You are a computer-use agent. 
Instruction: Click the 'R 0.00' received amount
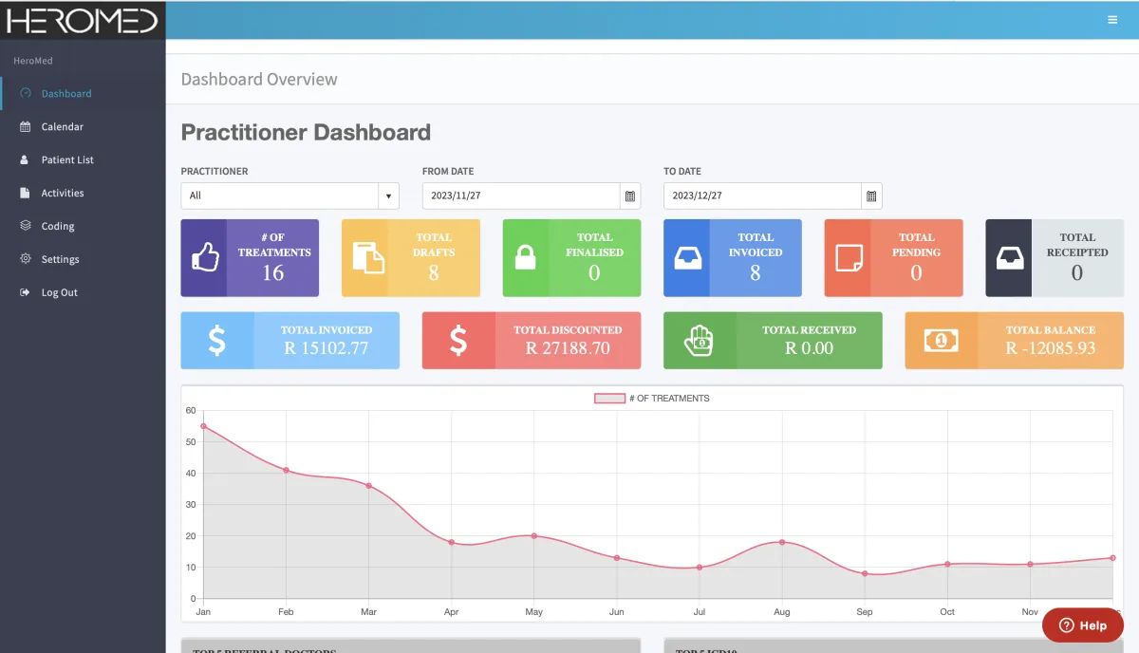click(x=809, y=348)
